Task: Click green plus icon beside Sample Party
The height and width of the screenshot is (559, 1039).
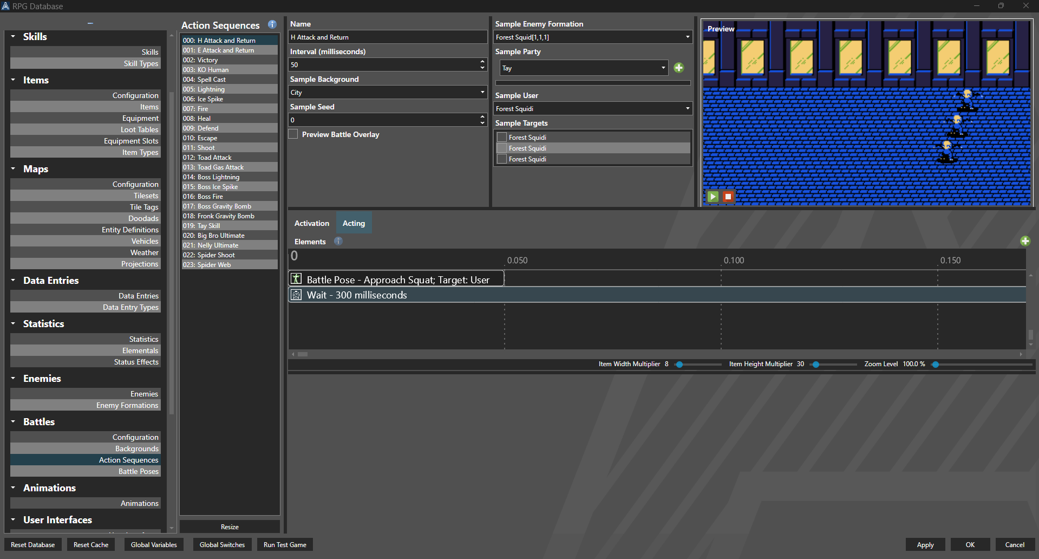Action: 679,68
